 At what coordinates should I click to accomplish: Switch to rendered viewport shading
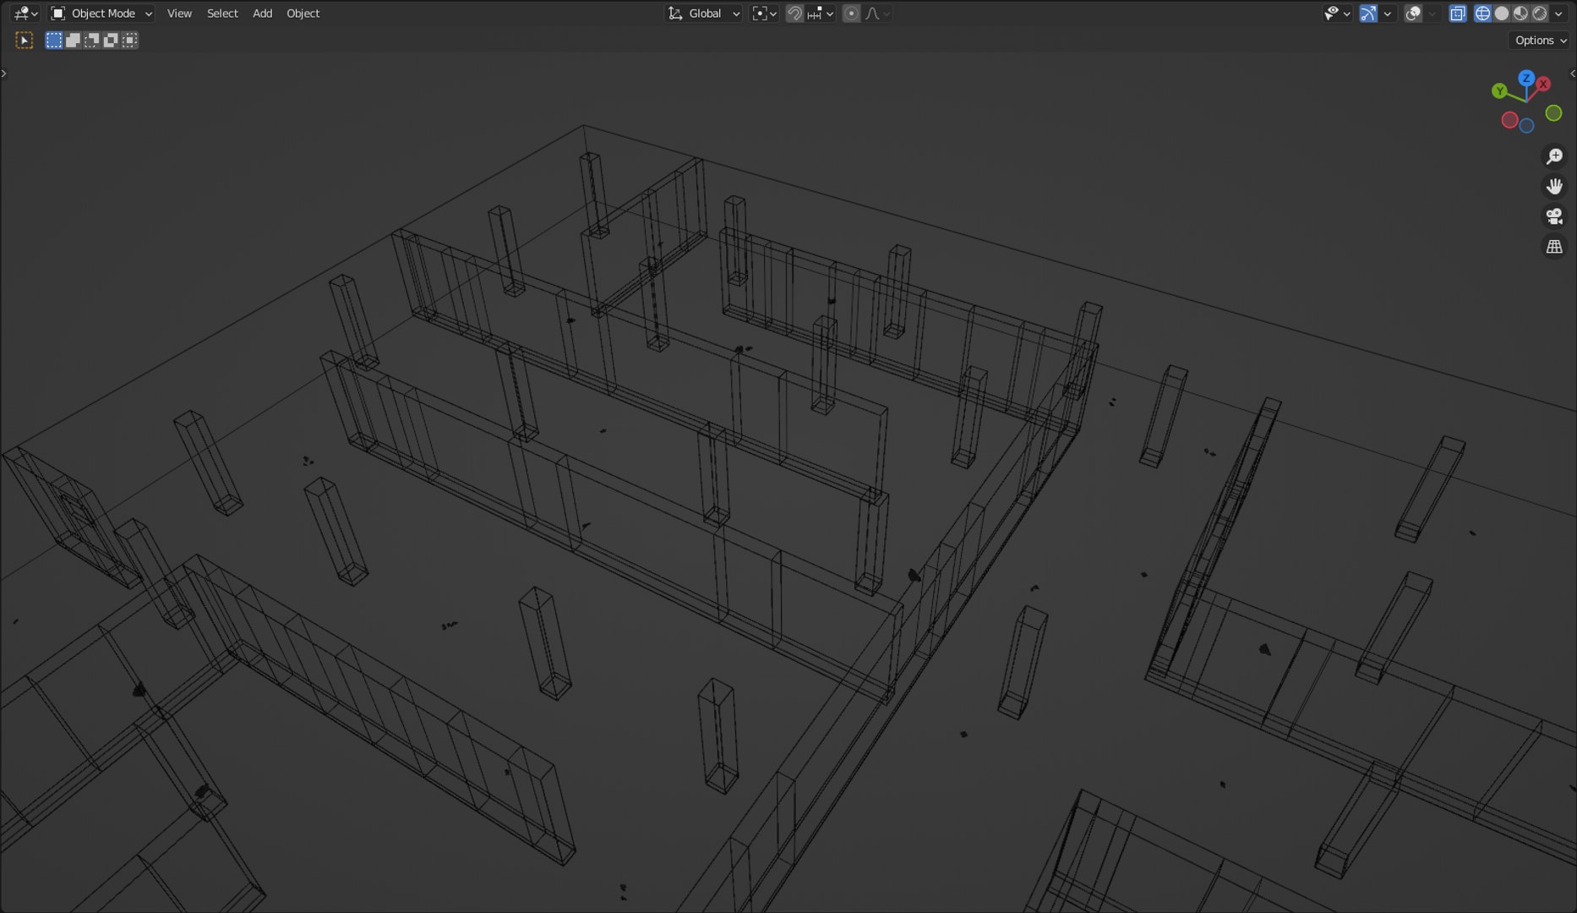pos(1540,14)
